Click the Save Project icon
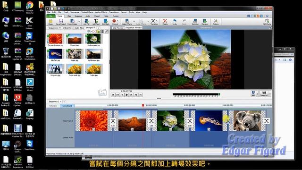 coord(61,22)
